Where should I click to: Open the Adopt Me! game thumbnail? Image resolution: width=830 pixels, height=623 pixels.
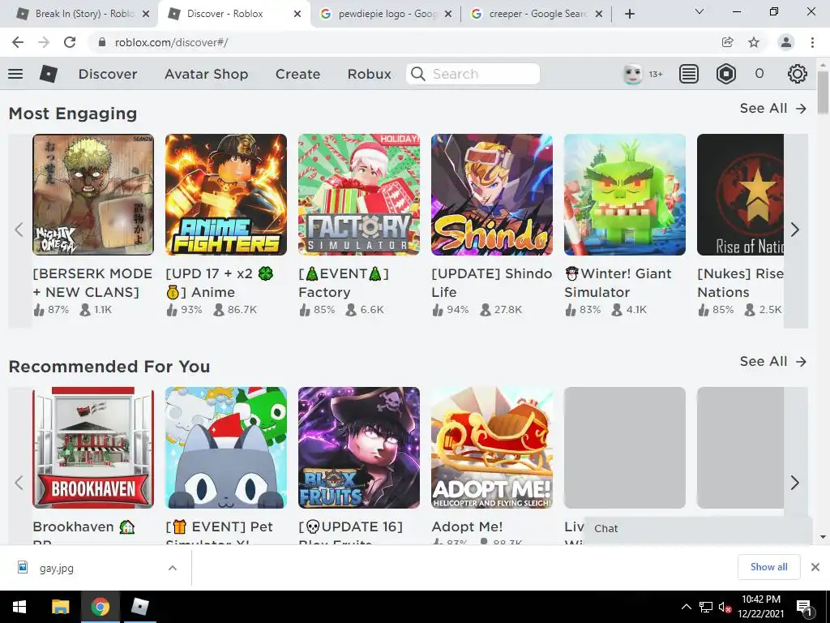coord(492,448)
